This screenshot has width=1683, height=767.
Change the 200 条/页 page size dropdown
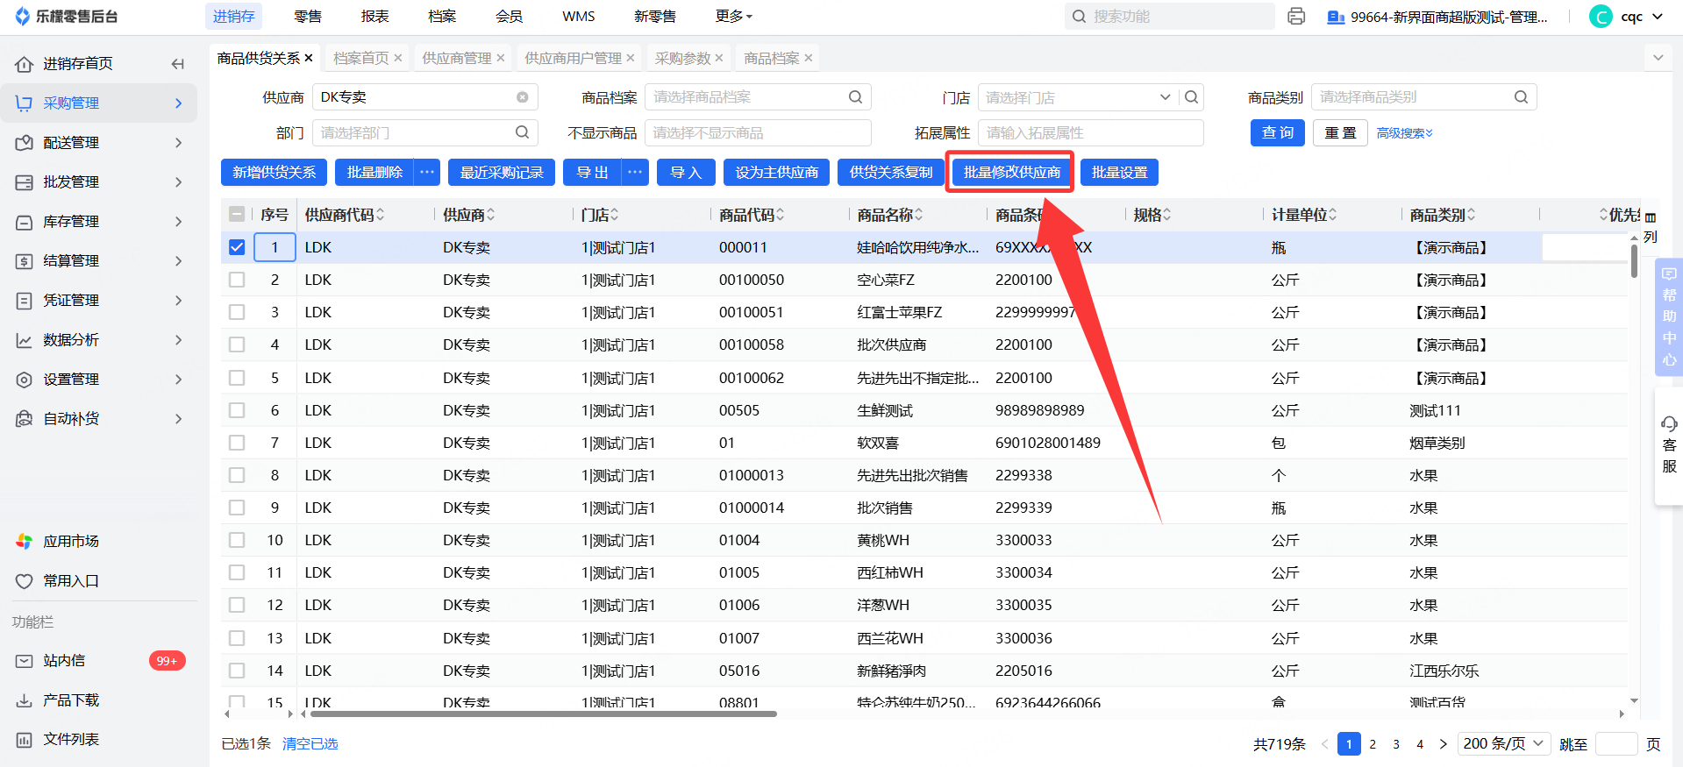[x=1504, y=744]
